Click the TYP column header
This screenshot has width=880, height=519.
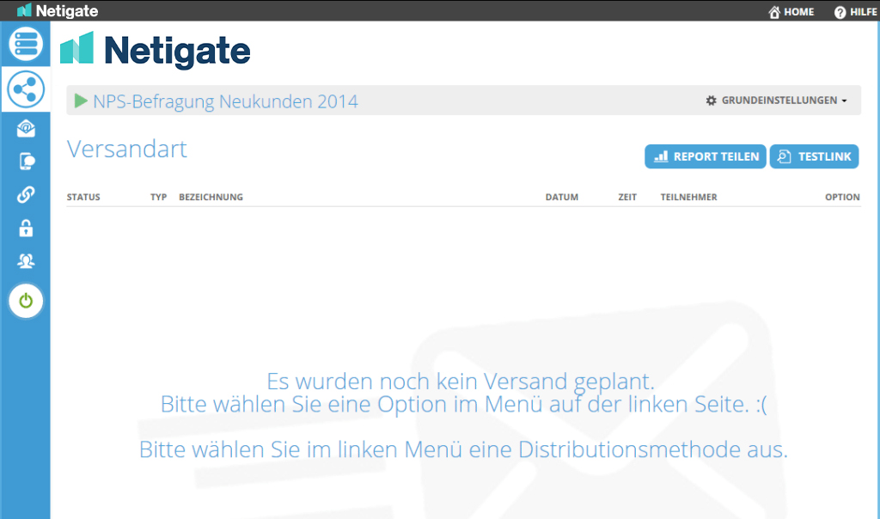click(159, 197)
